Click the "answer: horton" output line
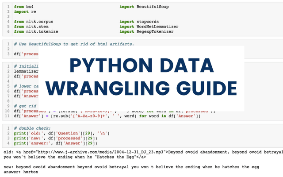Image resolution: width=283 pixels, height=177 pixels. point(21,172)
